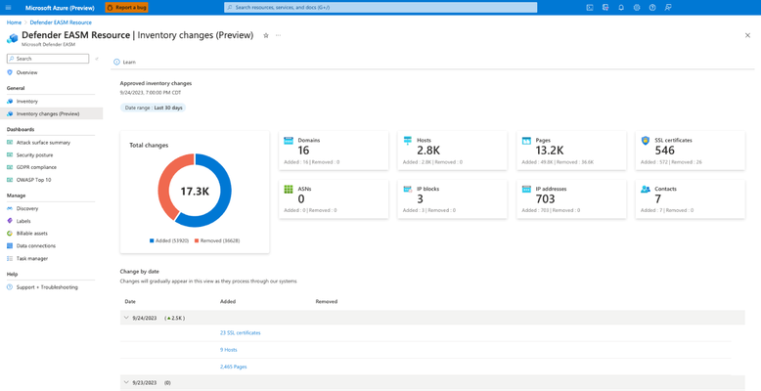Open directories and subscriptions filter icon

[x=605, y=8]
